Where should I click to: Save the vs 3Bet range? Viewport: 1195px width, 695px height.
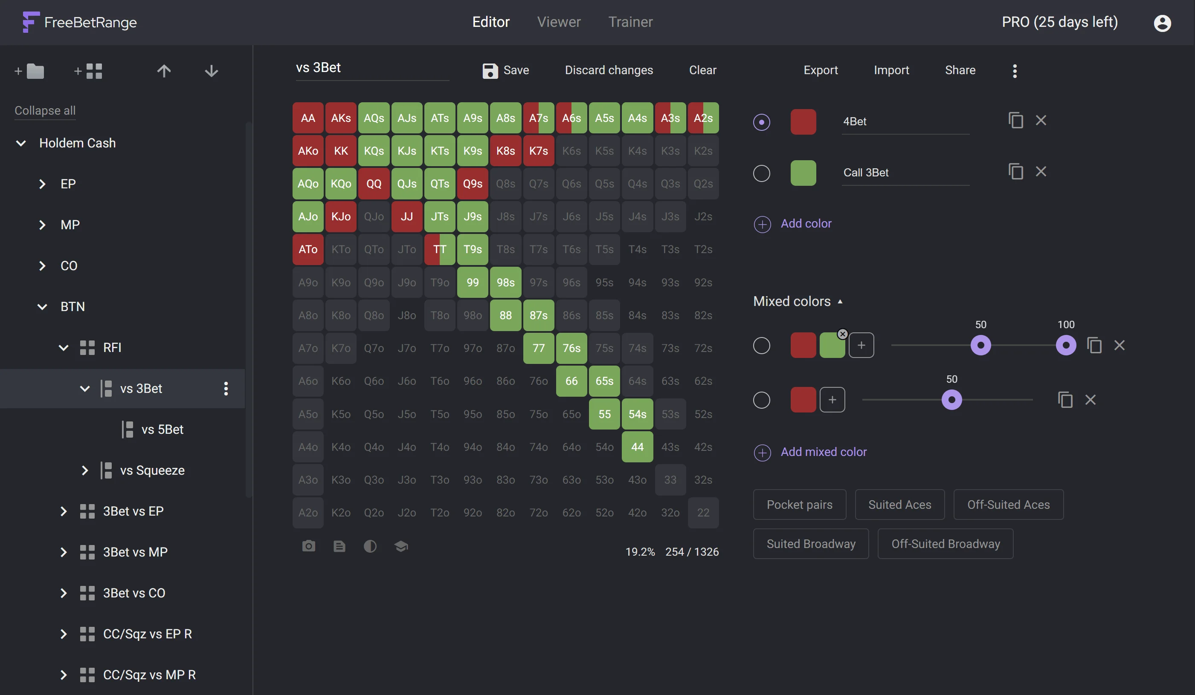(505, 70)
